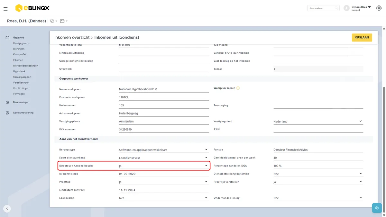Viewport: 386px width, 217px height.
Task: Open the Soort dienstverband dropdown
Action: [x=164, y=158]
